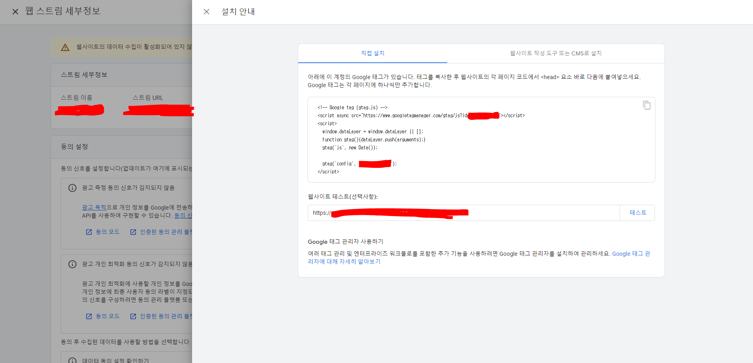Open 동의 모드 link under 광고 측정 동의
This screenshot has width=753, height=363.
pyautogui.click(x=108, y=232)
